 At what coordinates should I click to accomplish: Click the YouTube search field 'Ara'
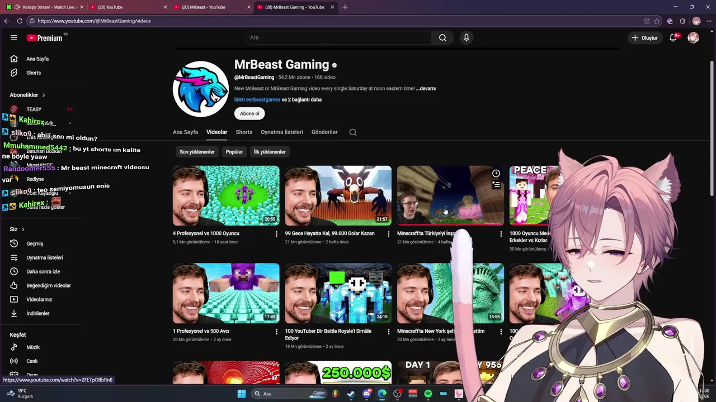[x=337, y=37]
